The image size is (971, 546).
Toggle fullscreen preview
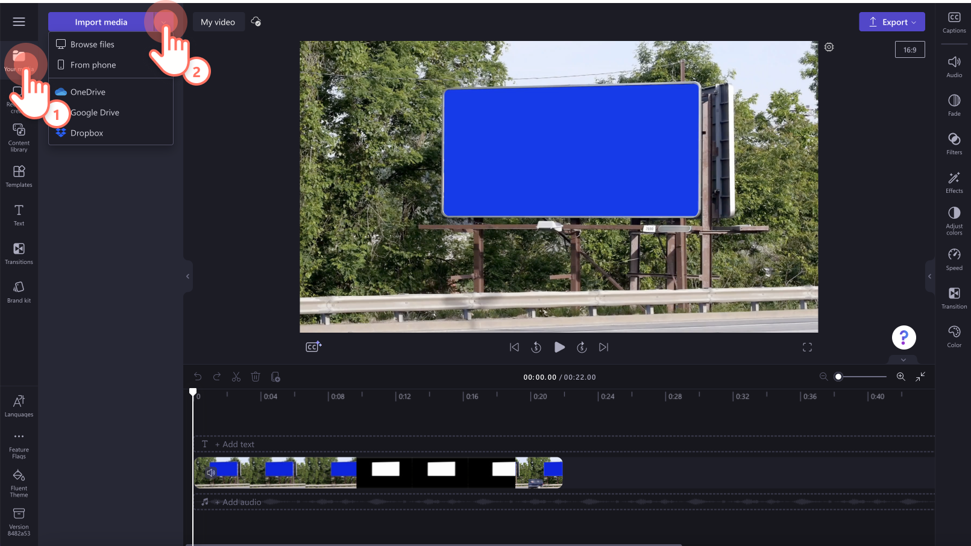[807, 347]
